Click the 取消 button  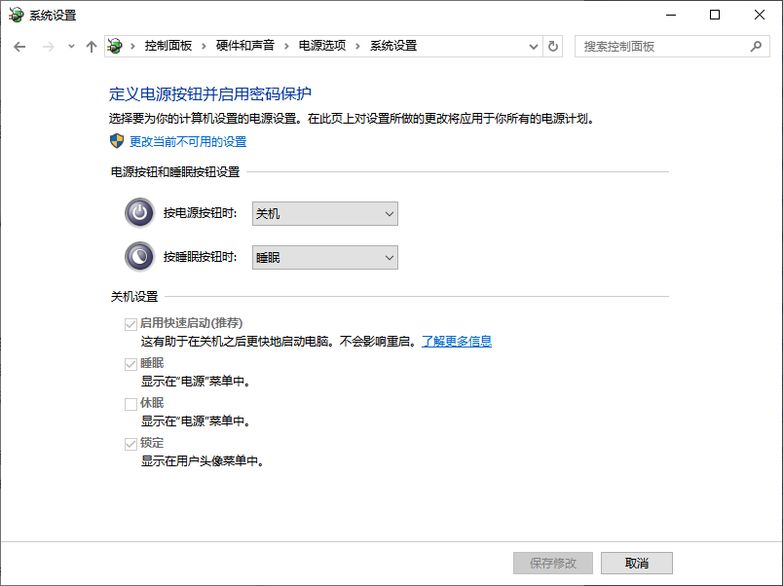(x=636, y=563)
